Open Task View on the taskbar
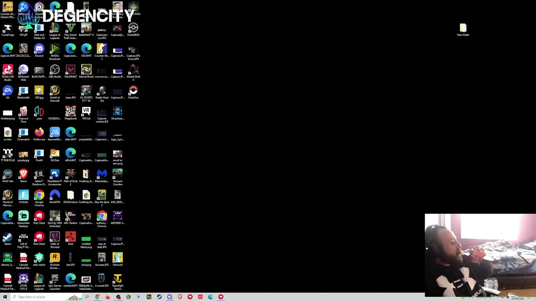The width and height of the screenshot is (536, 301). coord(87,297)
